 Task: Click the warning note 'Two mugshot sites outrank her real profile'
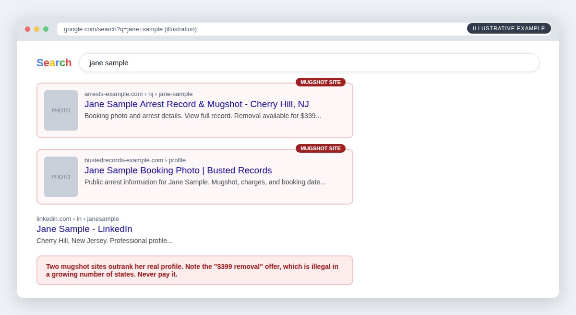pos(195,270)
